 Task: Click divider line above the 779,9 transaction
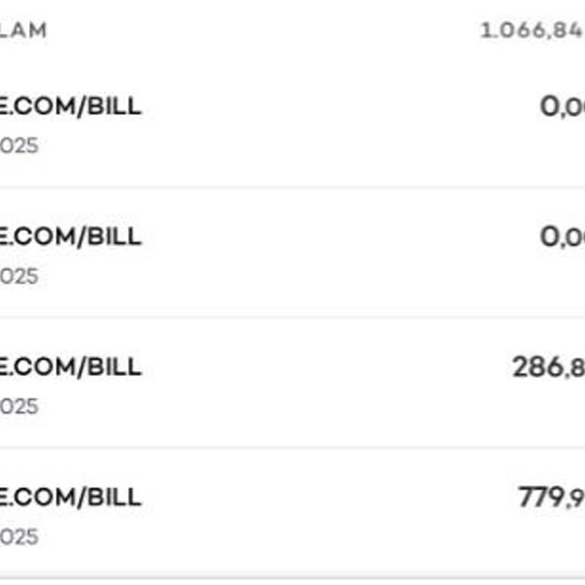click(292, 448)
